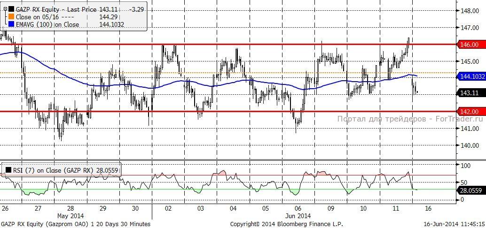Image resolution: width=486 pixels, height=228 pixels.
Task: Click the orange Close on 05/16 swatch
Action: [11, 17]
